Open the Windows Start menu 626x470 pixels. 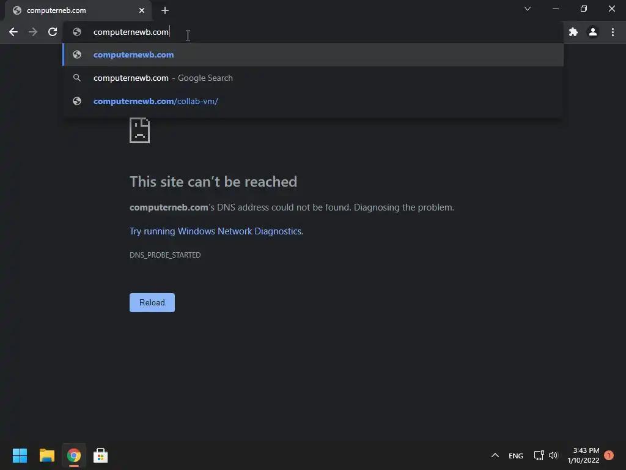20,455
